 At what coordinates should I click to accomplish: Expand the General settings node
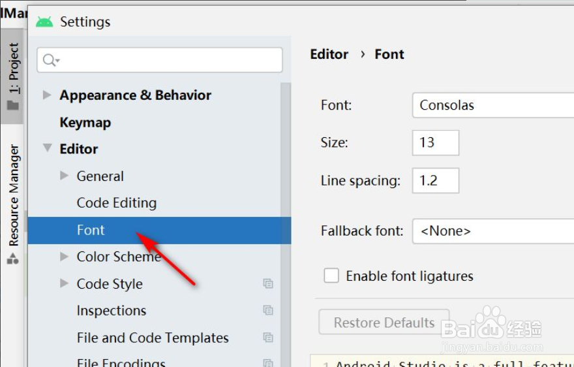tap(64, 176)
